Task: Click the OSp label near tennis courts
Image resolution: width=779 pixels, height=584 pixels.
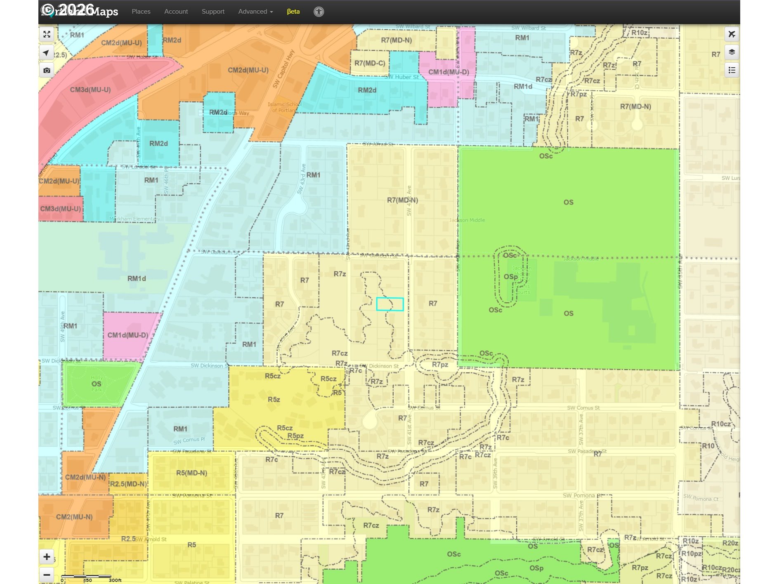Action: (x=510, y=277)
